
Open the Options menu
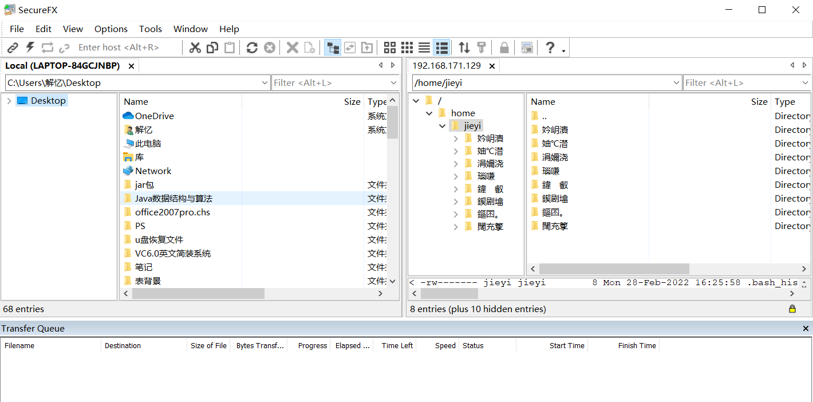tap(111, 29)
